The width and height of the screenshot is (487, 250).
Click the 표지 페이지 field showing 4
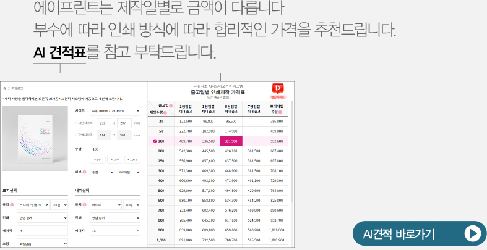[42, 231]
